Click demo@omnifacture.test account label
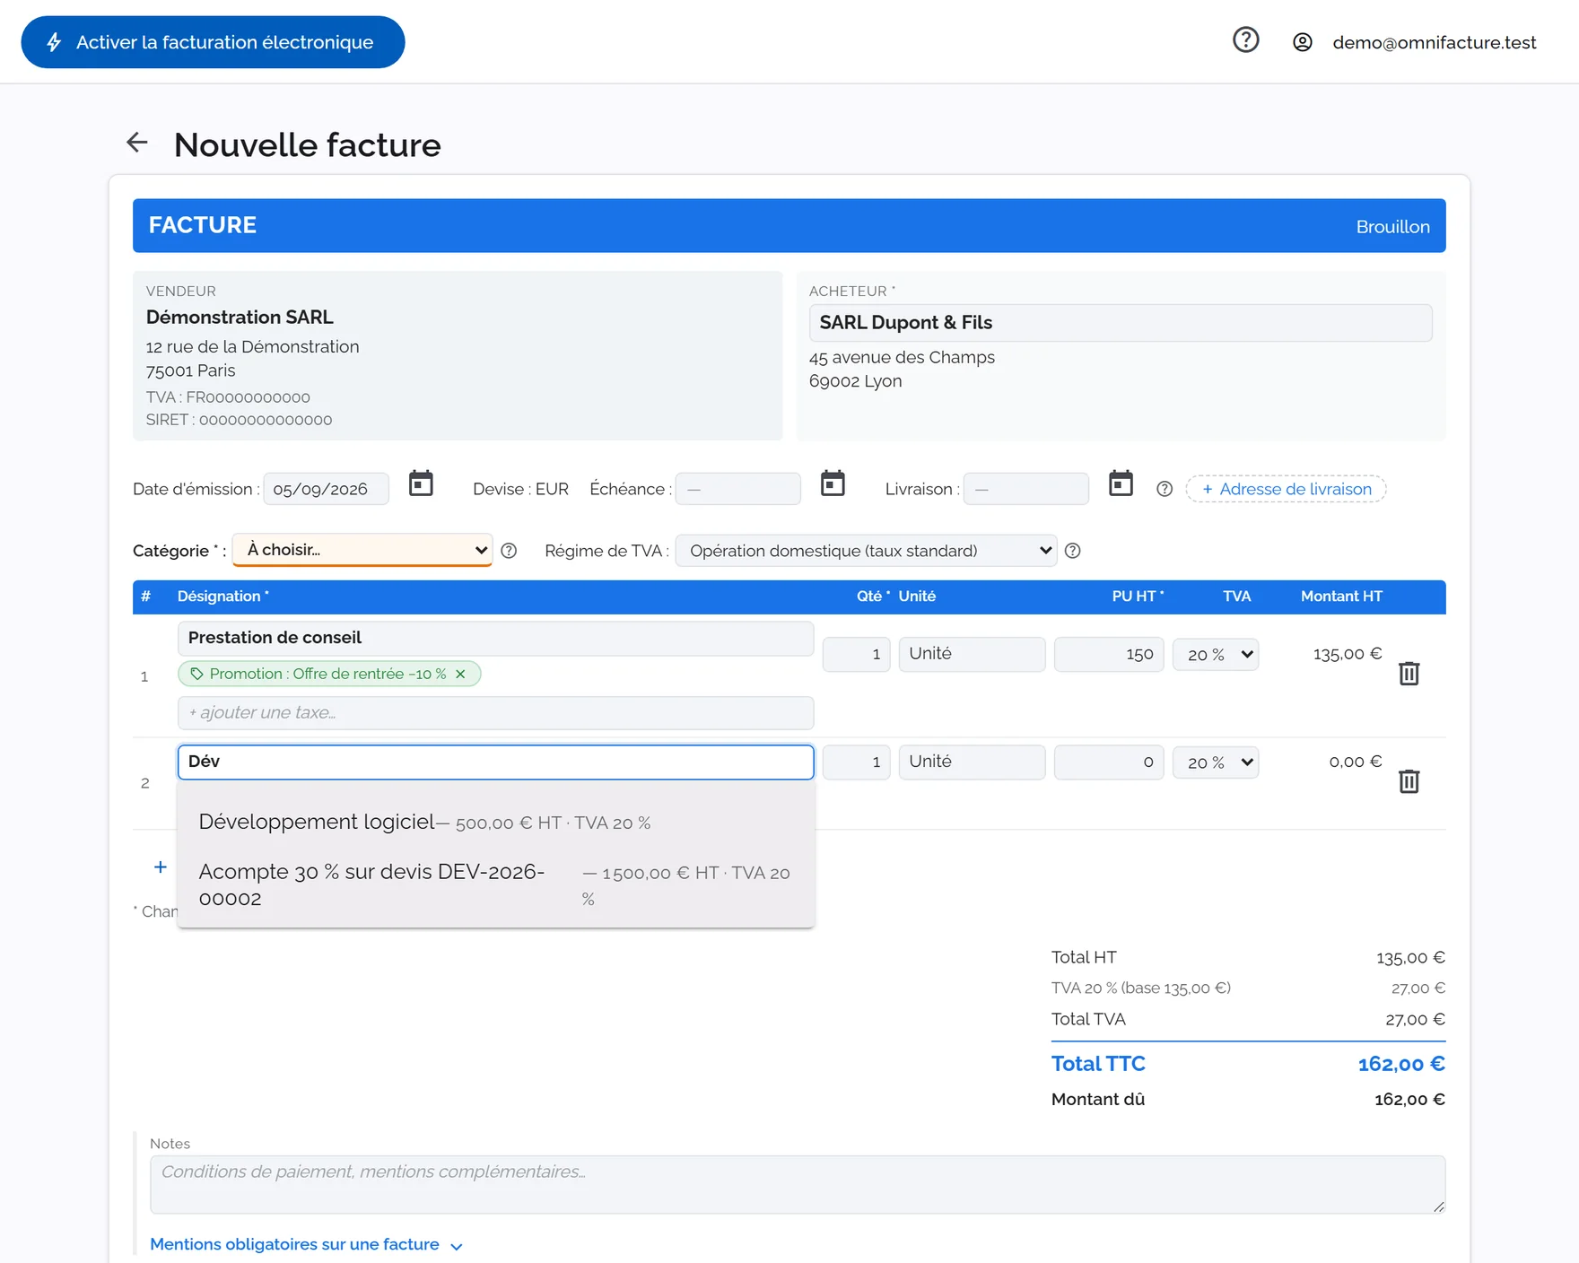Viewport: 1579px width, 1263px height. tap(1434, 42)
